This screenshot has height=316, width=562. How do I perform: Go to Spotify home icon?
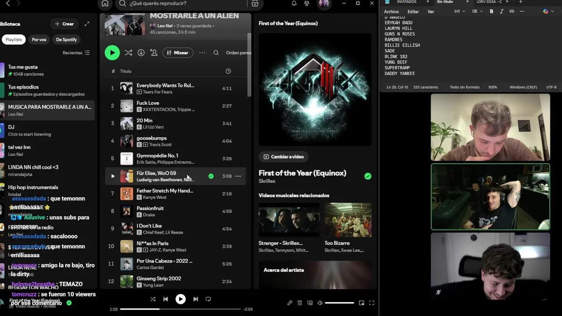[x=105, y=4]
